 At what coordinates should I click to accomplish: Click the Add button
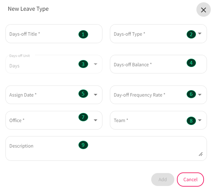pyautogui.click(x=163, y=179)
